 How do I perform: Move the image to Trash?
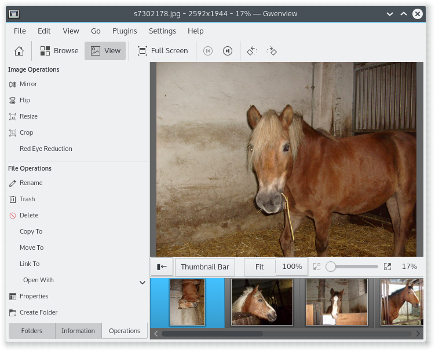point(27,199)
